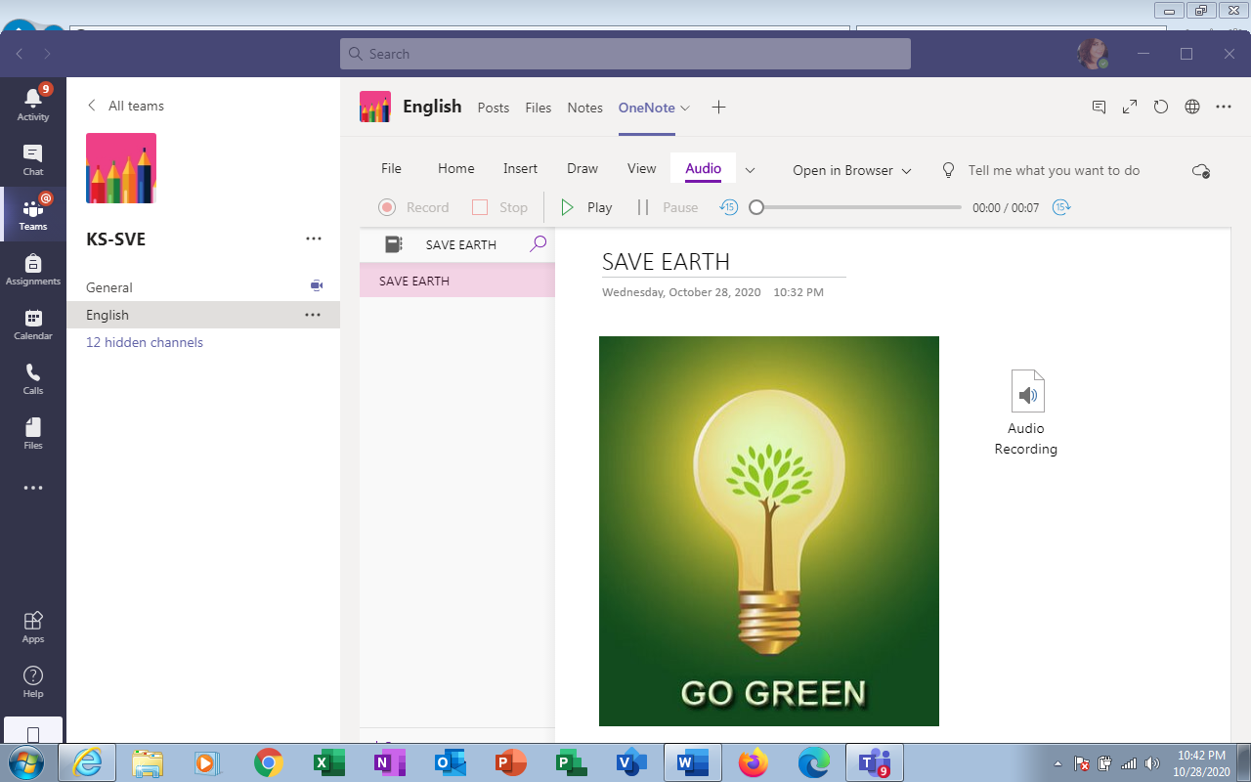Open the Apps store icon
This screenshot has width=1251, height=782.
pos(33,627)
